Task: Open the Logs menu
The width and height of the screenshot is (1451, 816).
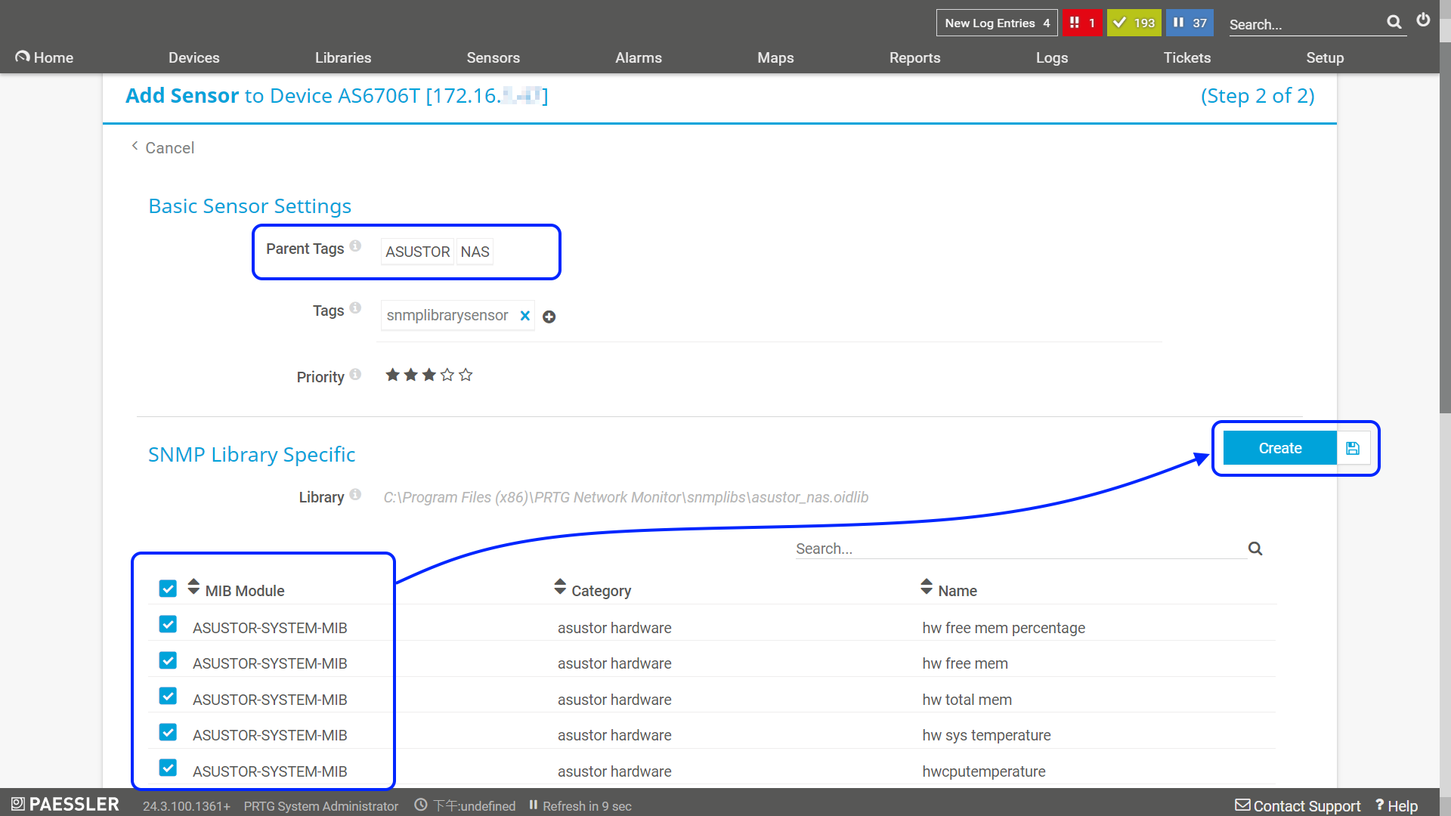Action: (1052, 57)
